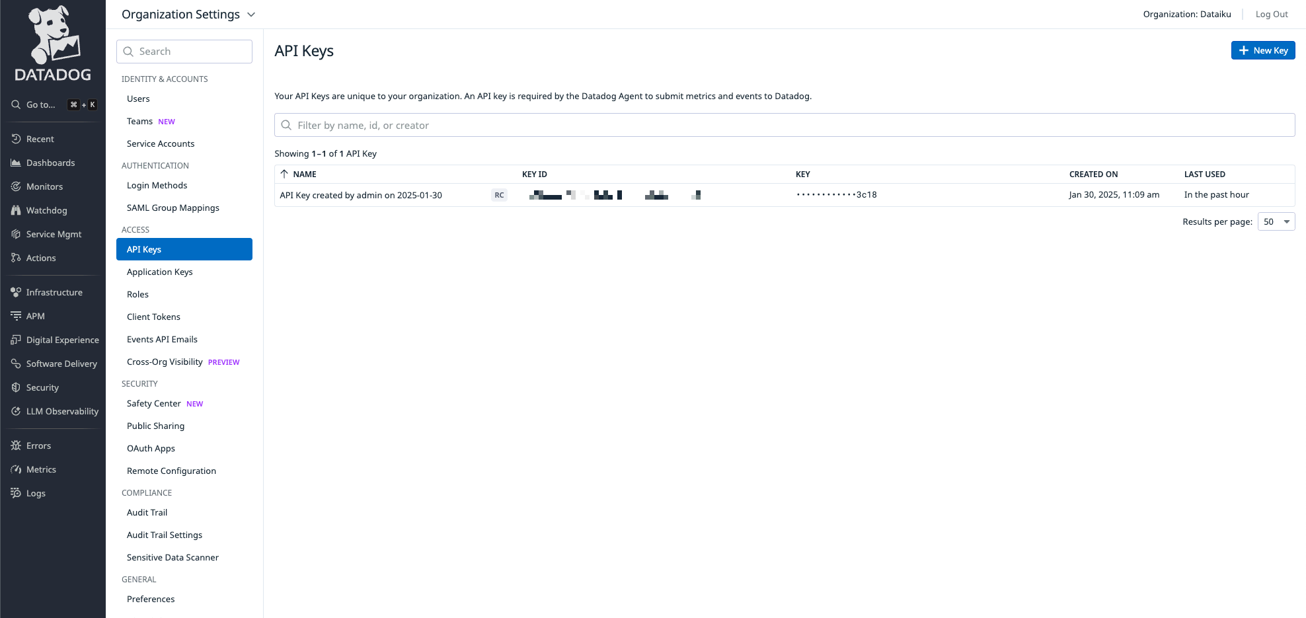The height and width of the screenshot is (618, 1306).
Task: Switch to the Application Keys section
Action: (x=159, y=272)
